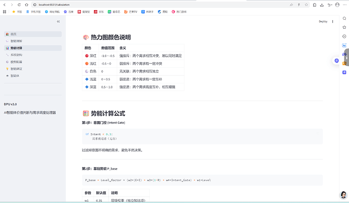Reload the current page
This screenshot has width=349, height=203.
click(19, 5)
